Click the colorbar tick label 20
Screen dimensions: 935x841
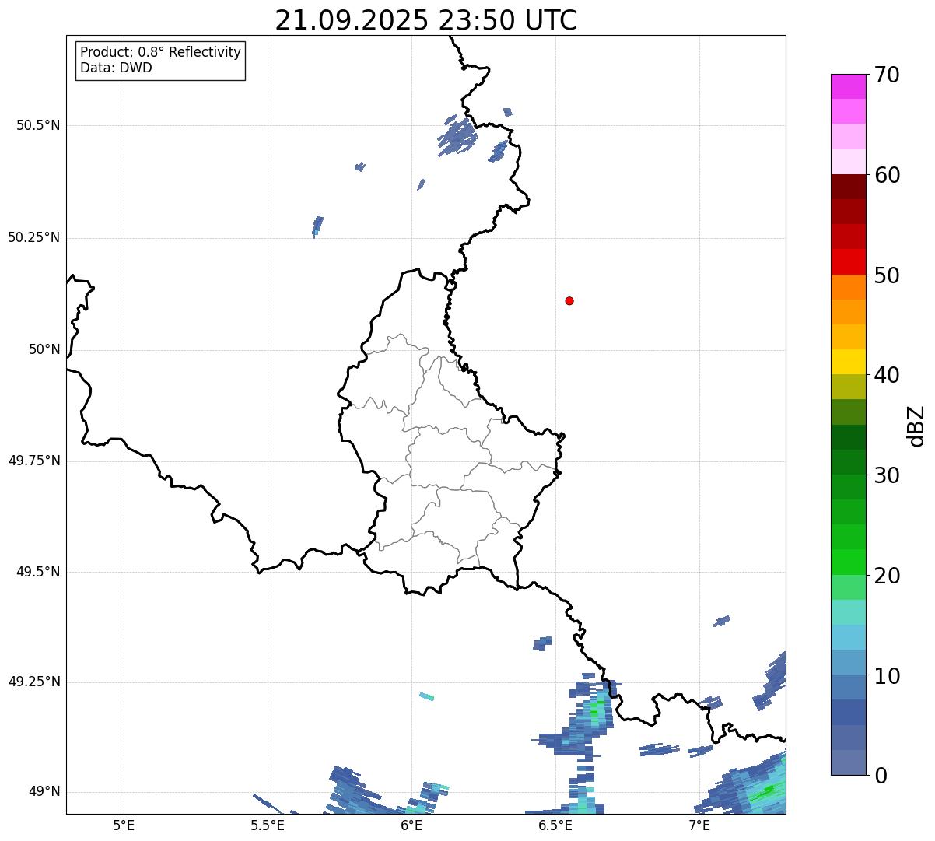point(887,576)
